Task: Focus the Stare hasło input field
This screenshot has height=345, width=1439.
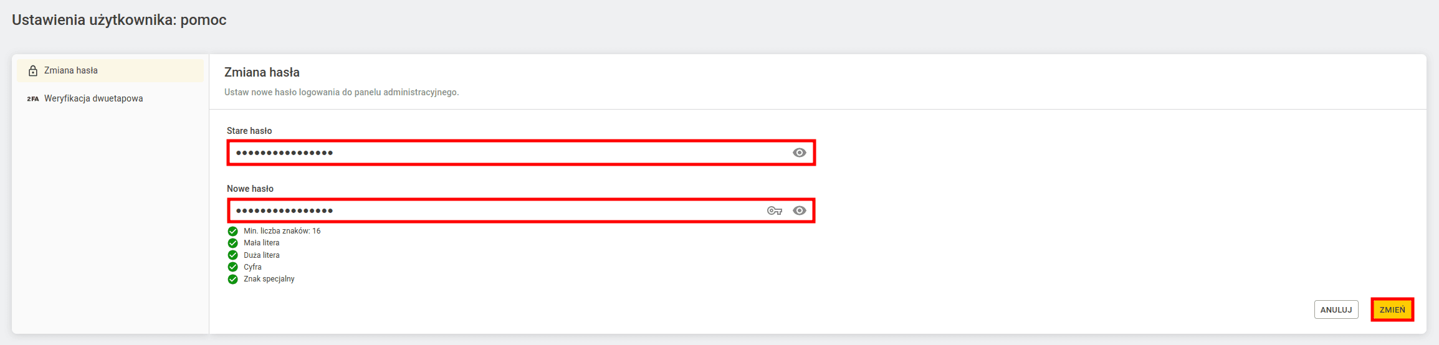Action: coord(521,153)
